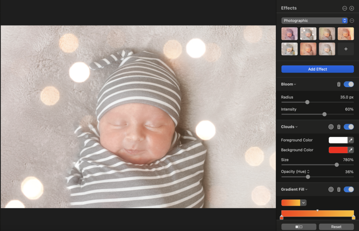Expand the Gradient Fill effect name menu
Screen dimensions: 359x231
coord(294,189)
